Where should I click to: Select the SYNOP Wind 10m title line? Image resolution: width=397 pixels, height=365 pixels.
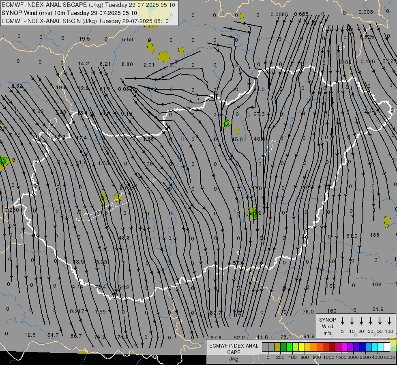tap(69, 13)
